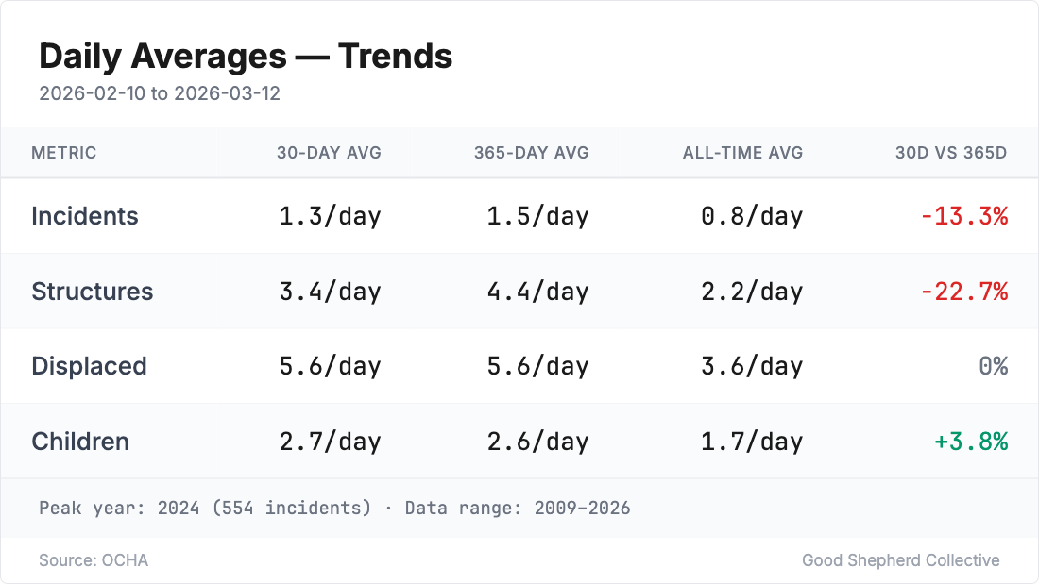
Task: Select the Displaced row label
Action: click(x=89, y=366)
